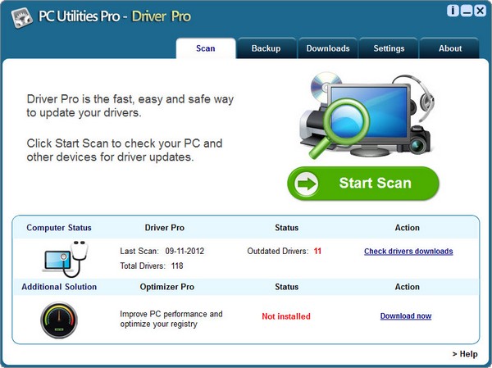Click the red Not installed status text
The width and height of the screenshot is (492, 368).
click(286, 316)
